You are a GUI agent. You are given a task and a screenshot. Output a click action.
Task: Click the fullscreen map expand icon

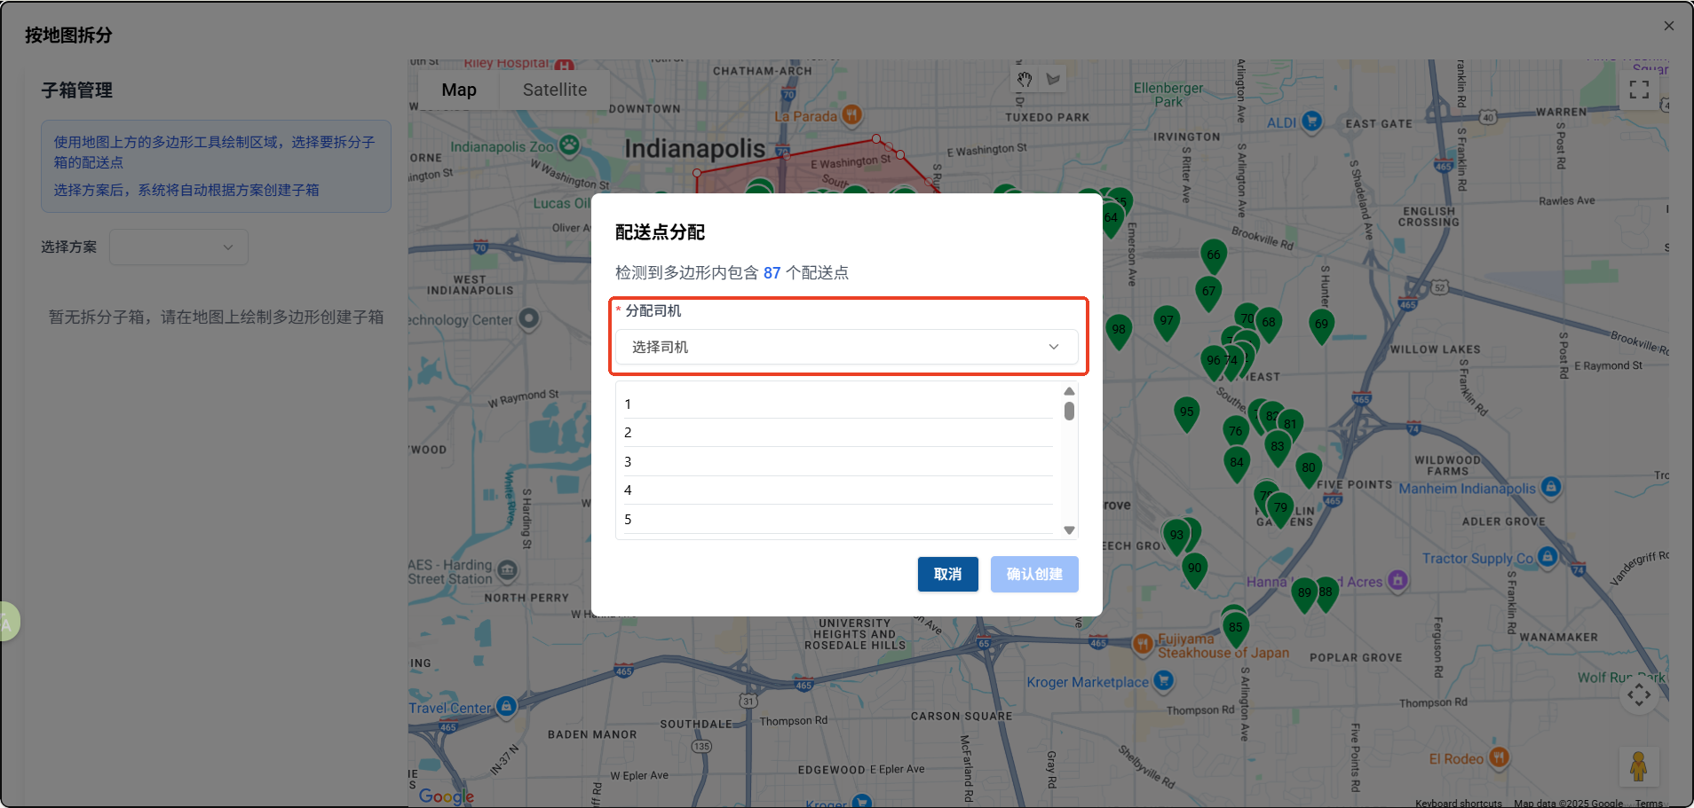tap(1639, 89)
